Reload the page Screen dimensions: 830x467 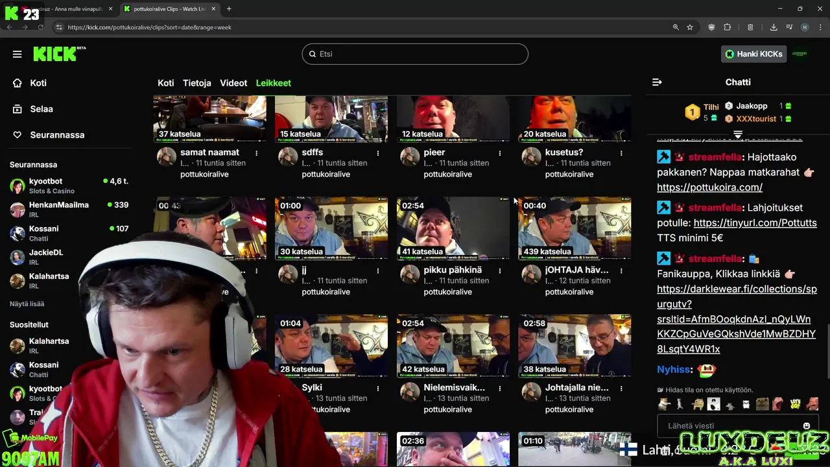(40, 27)
